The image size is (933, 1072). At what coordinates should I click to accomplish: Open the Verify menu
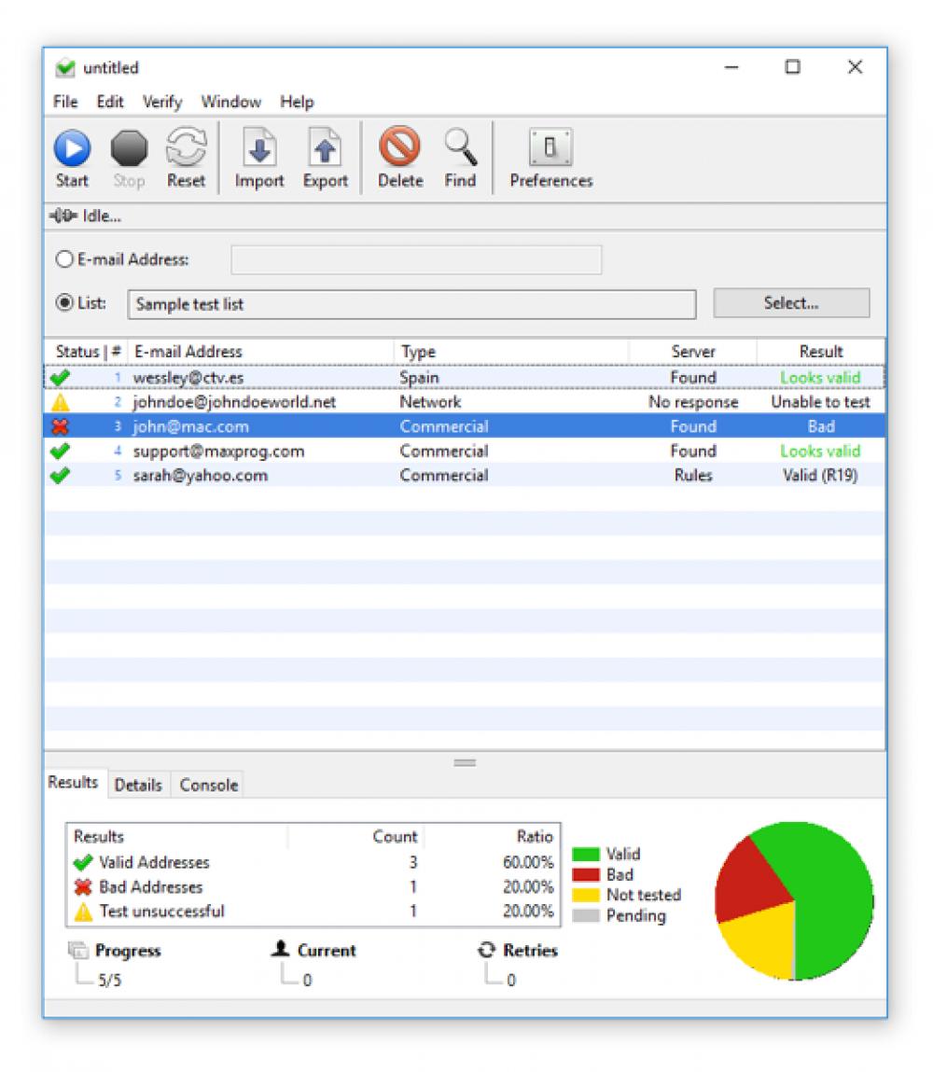click(161, 102)
